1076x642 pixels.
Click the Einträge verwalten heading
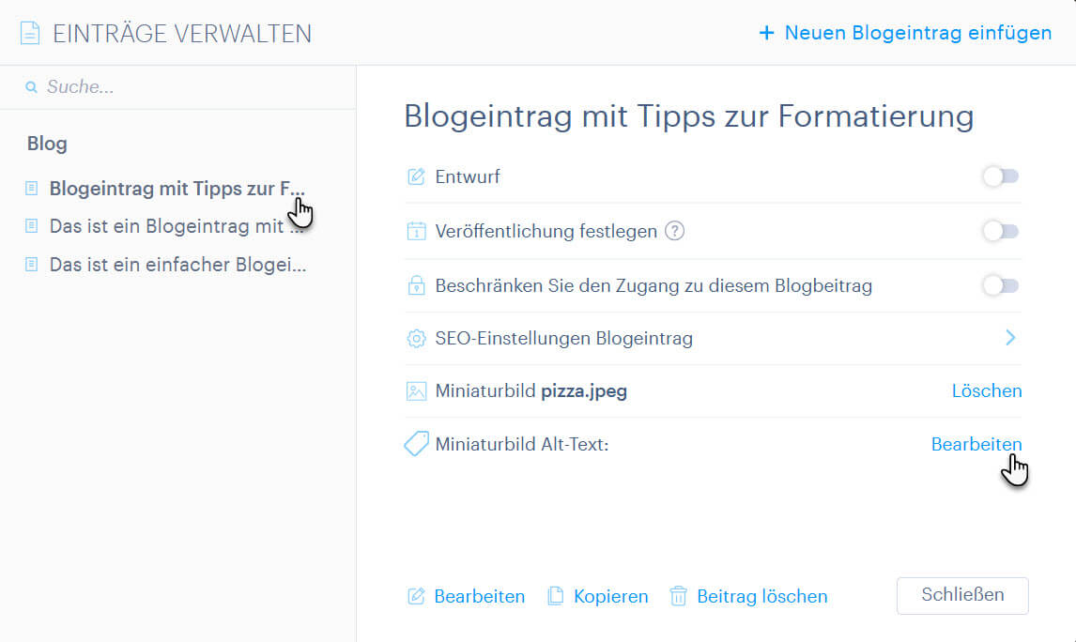(182, 34)
